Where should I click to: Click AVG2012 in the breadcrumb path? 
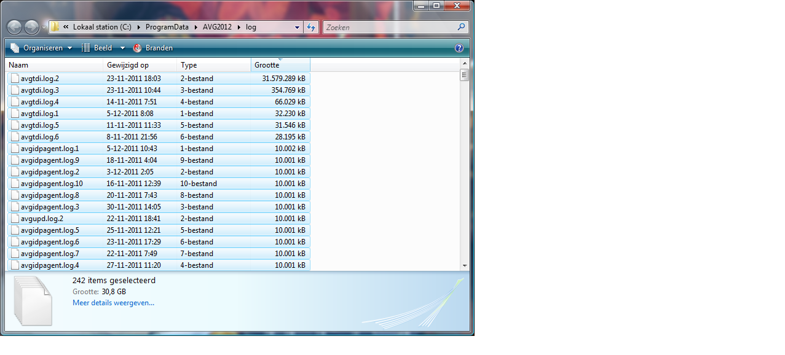216,27
